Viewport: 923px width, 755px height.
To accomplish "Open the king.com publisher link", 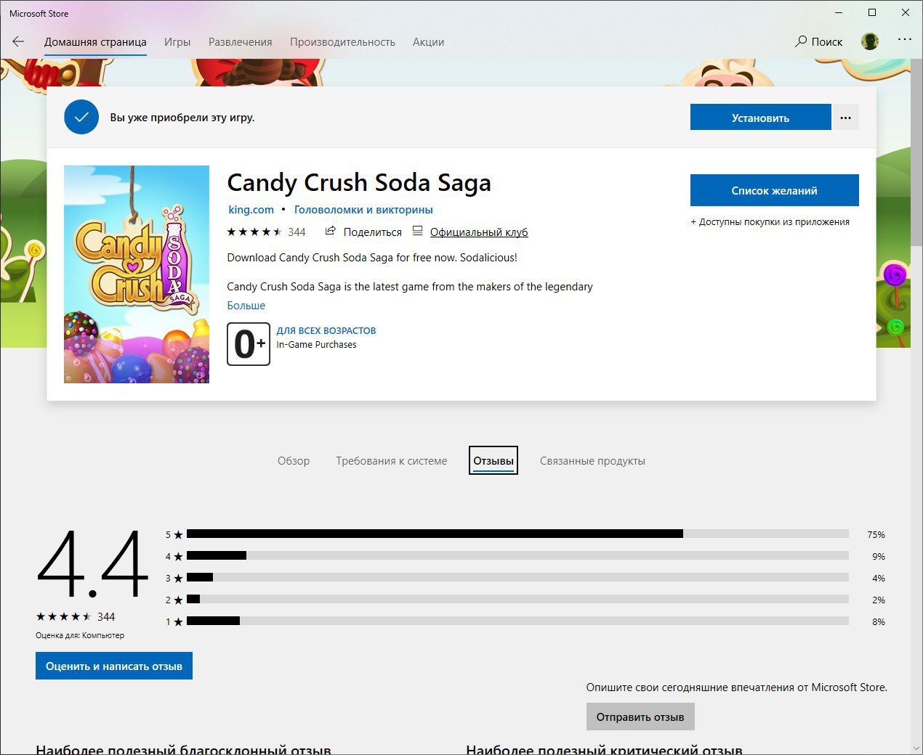I will [251, 210].
